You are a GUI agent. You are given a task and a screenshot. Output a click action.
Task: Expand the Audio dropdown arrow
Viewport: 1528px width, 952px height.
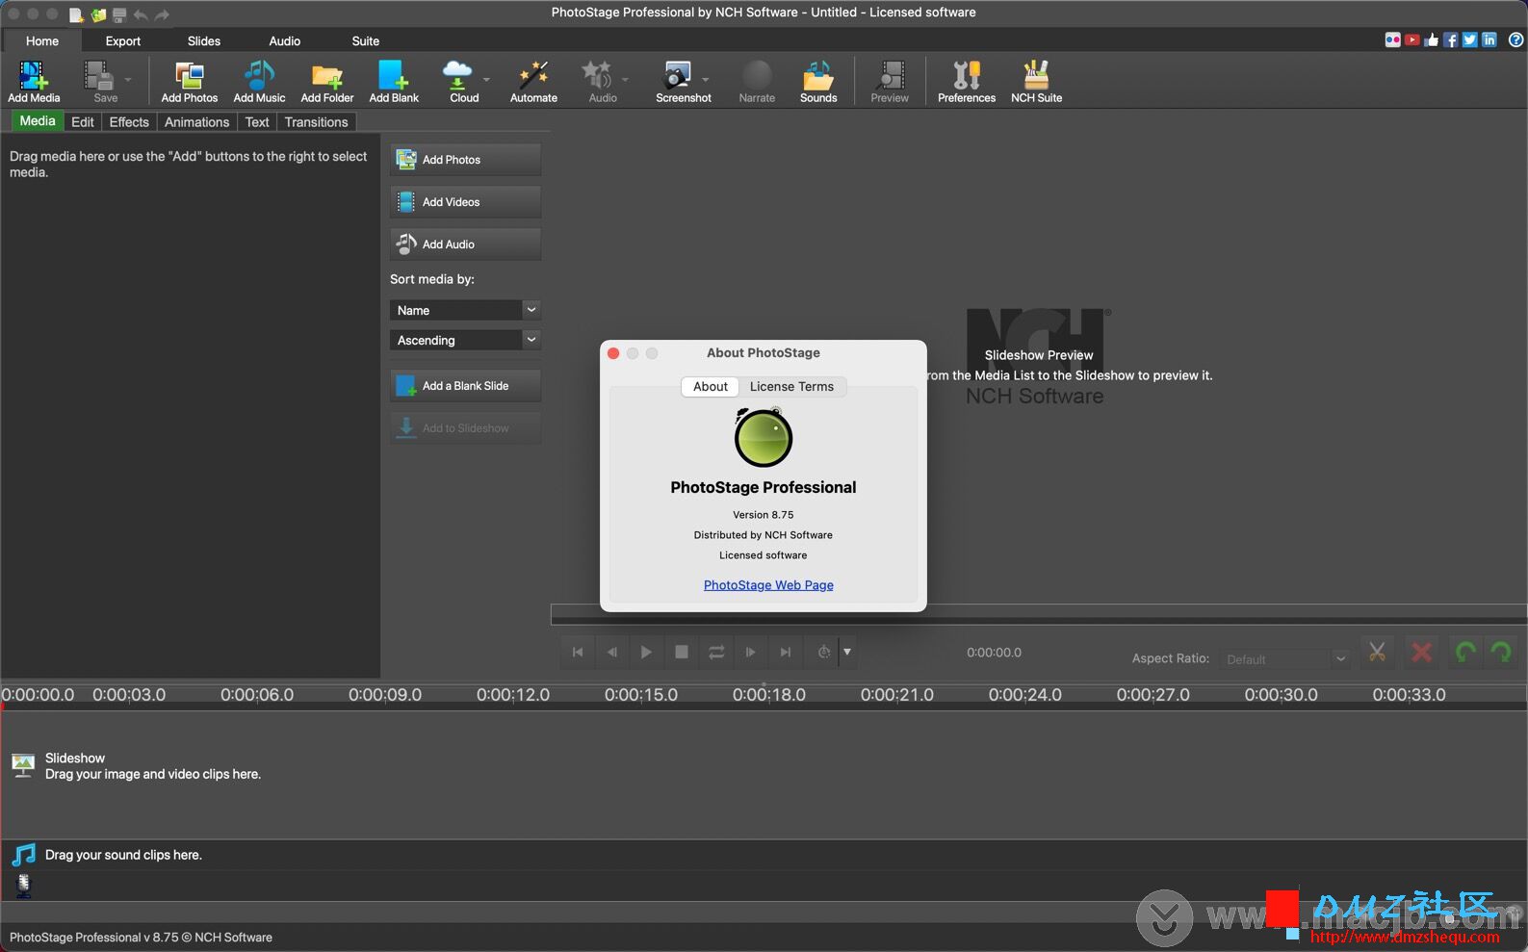[625, 80]
